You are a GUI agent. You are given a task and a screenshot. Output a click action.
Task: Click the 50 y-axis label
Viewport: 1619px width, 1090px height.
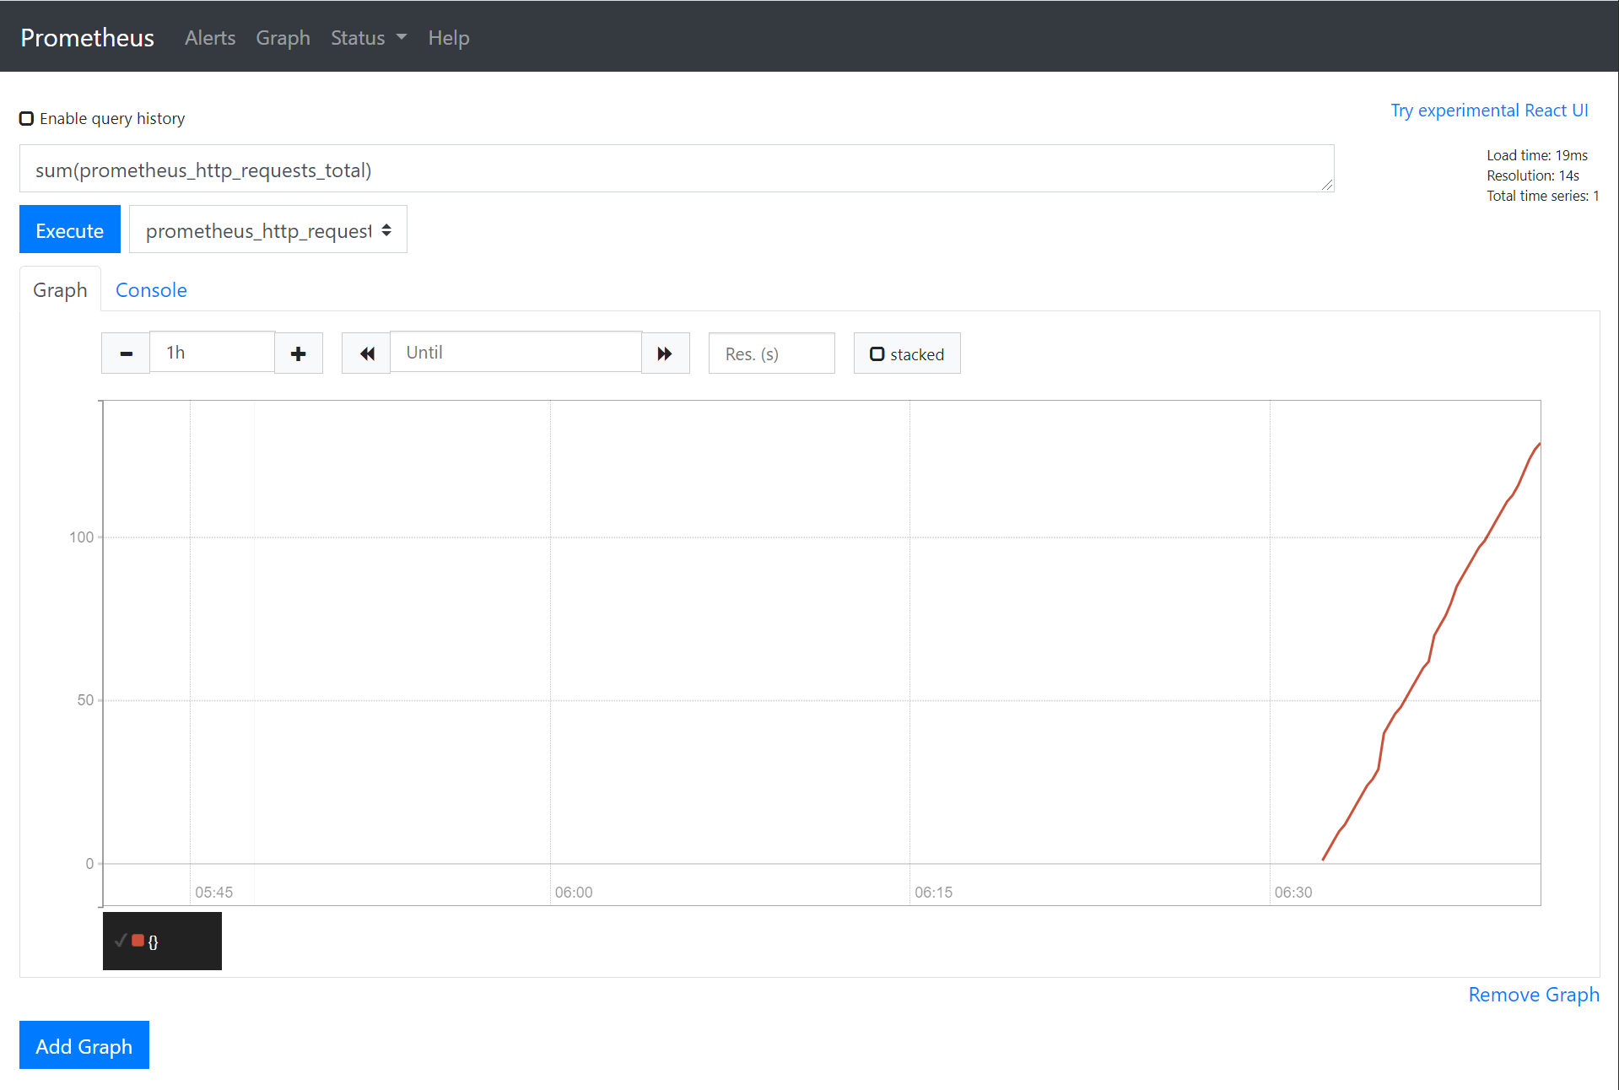click(x=85, y=700)
